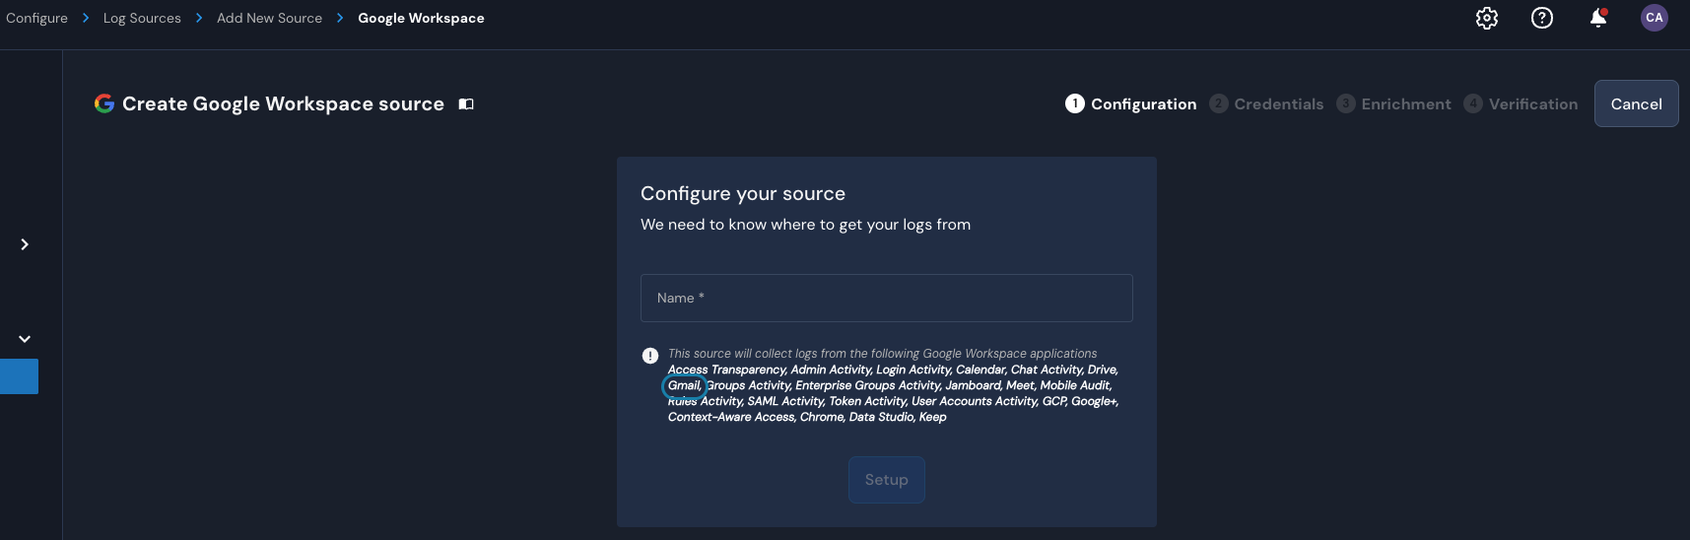Go back to Add New Source
This screenshot has height=540, width=1690.
pos(269,18)
